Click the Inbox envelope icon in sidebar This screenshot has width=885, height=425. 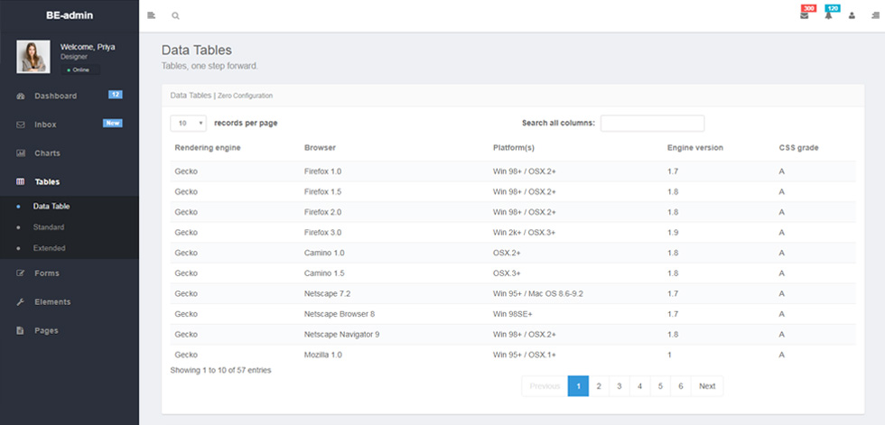[21, 125]
